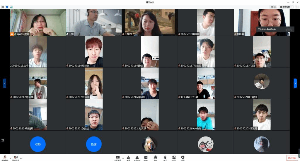Select the 王亮 video tile
This screenshot has height=161, width=300.
pyautogui.click(x=94, y=22)
